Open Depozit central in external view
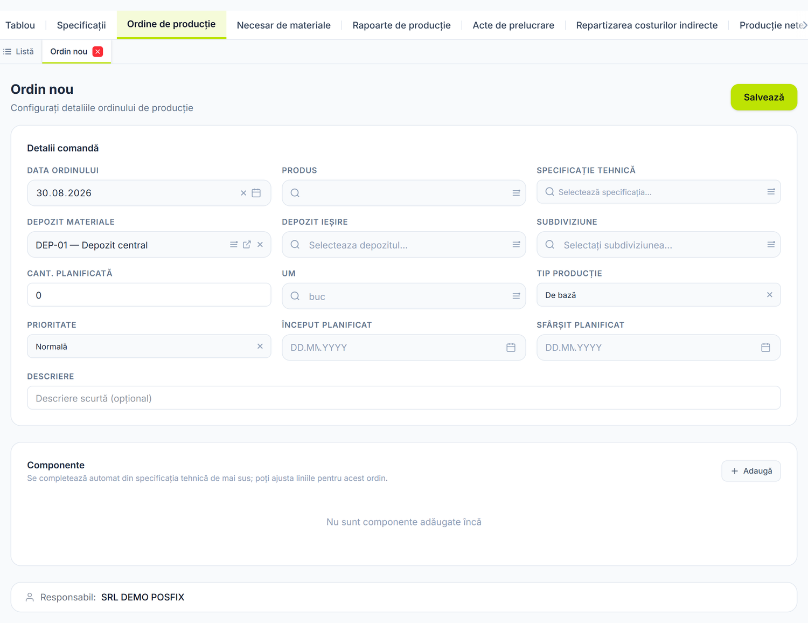Image resolution: width=808 pixels, height=623 pixels. pyautogui.click(x=247, y=245)
